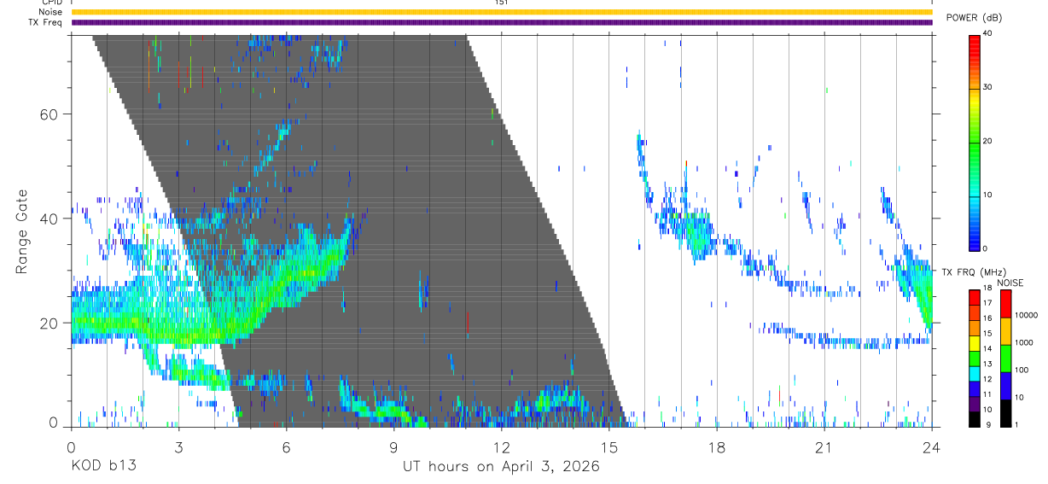
Task: Select the yellow segment of the NOISE scale
Action: pos(1005,331)
